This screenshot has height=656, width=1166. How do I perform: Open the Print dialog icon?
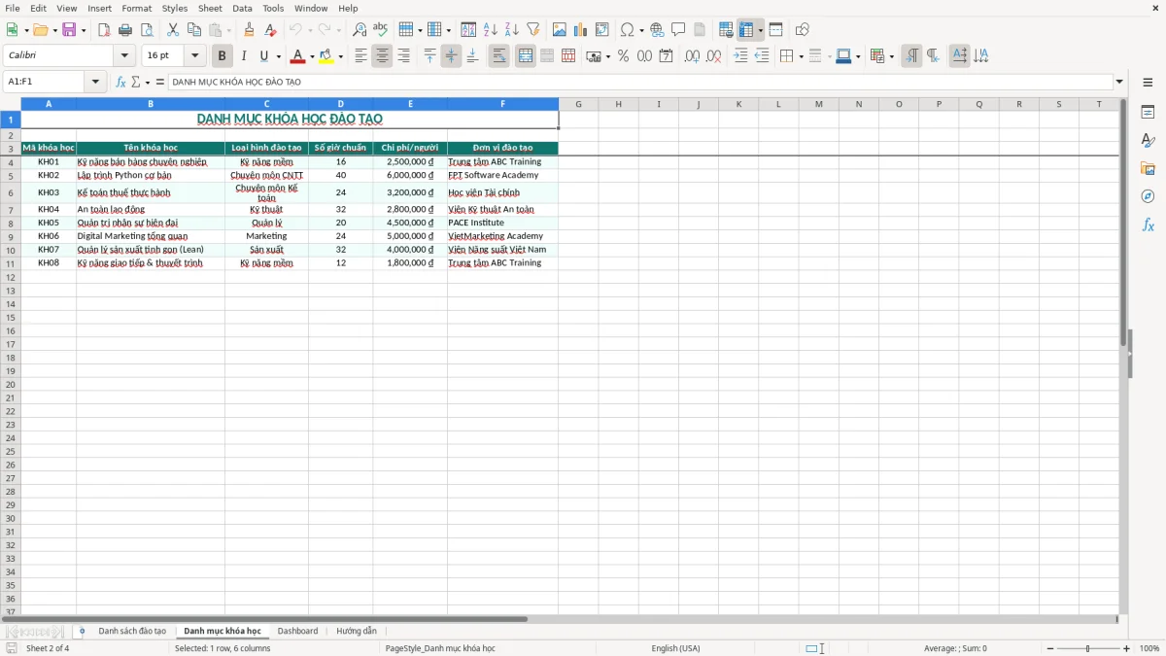pyautogui.click(x=125, y=30)
